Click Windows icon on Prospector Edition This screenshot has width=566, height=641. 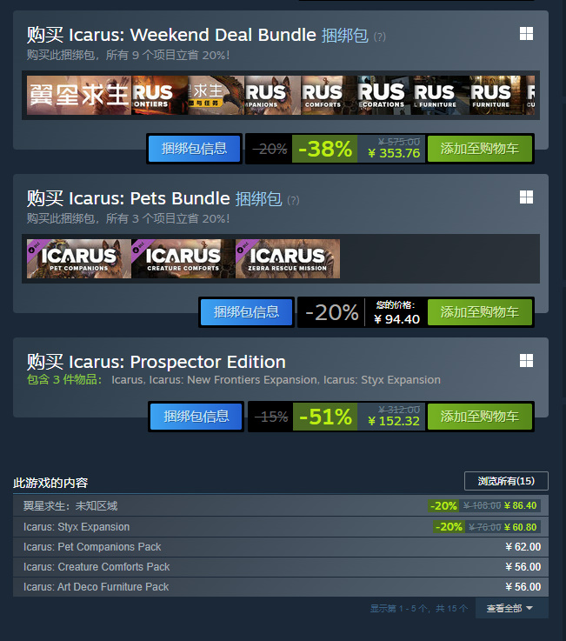click(526, 361)
